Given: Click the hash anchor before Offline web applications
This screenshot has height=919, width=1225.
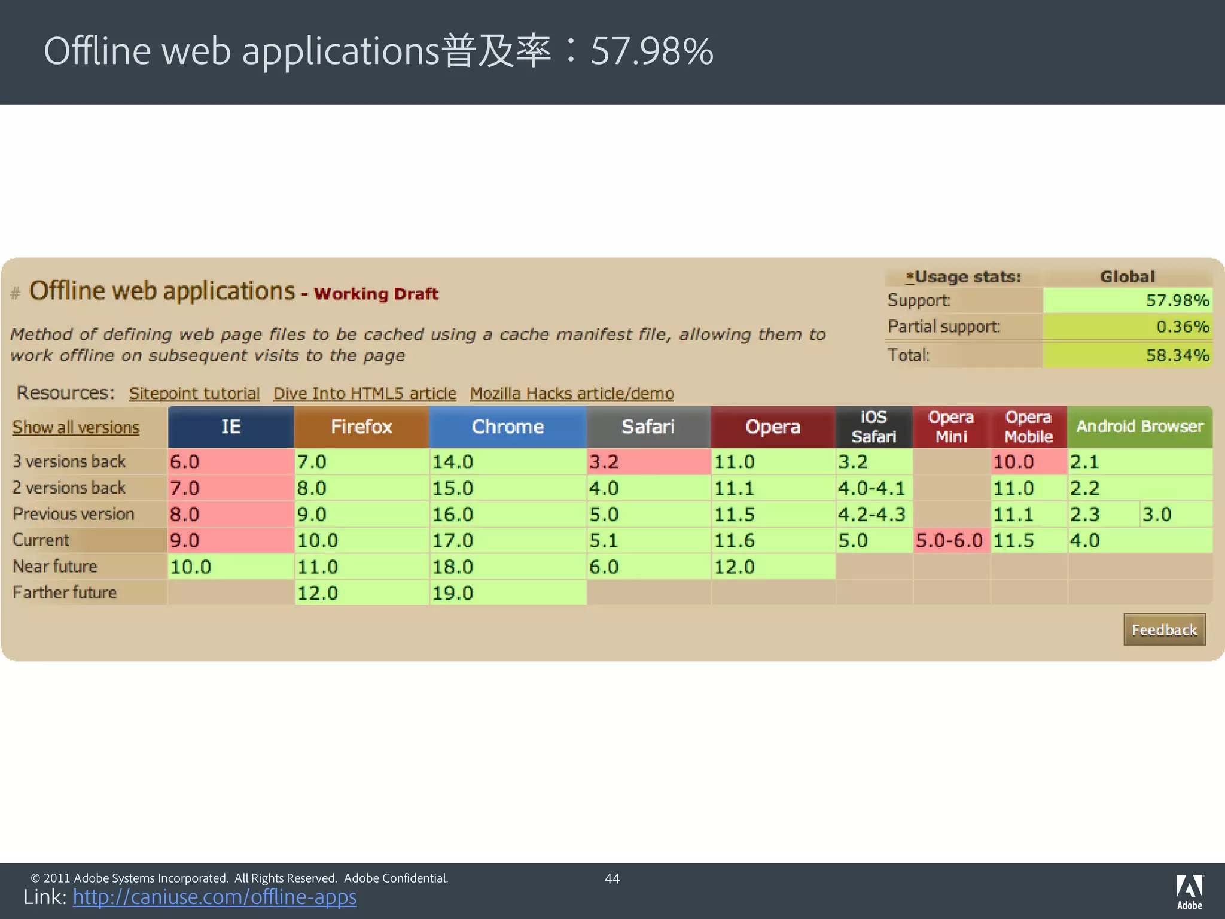Looking at the screenshot, I should pyautogui.click(x=16, y=293).
